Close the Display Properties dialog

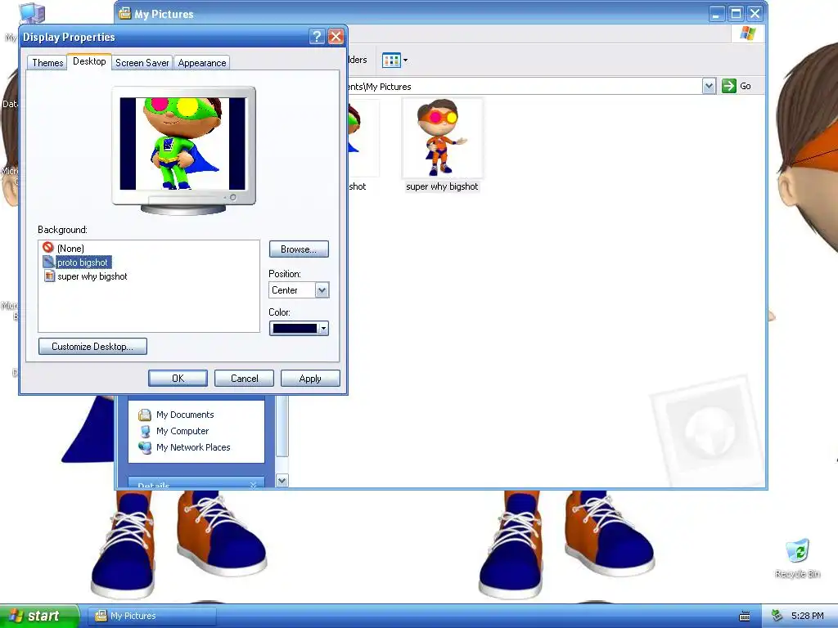pos(336,36)
